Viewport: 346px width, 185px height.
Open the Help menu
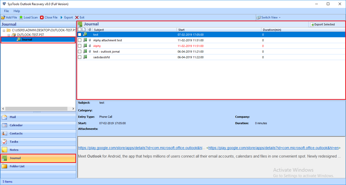(17, 11)
